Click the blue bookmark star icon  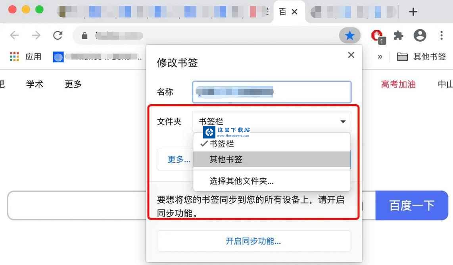click(349, 36)
